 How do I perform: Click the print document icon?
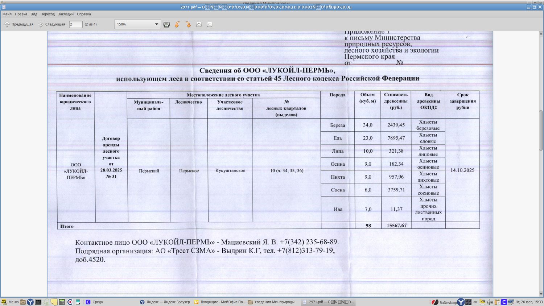166,24
